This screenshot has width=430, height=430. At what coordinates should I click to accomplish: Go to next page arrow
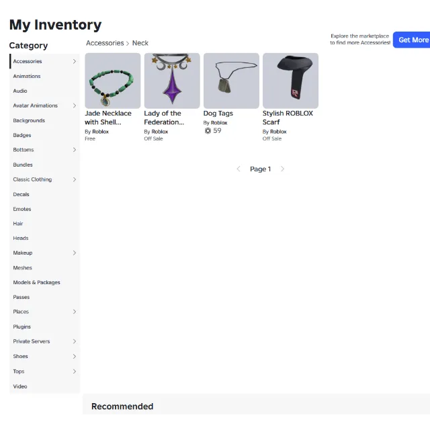tap(282, 169)
